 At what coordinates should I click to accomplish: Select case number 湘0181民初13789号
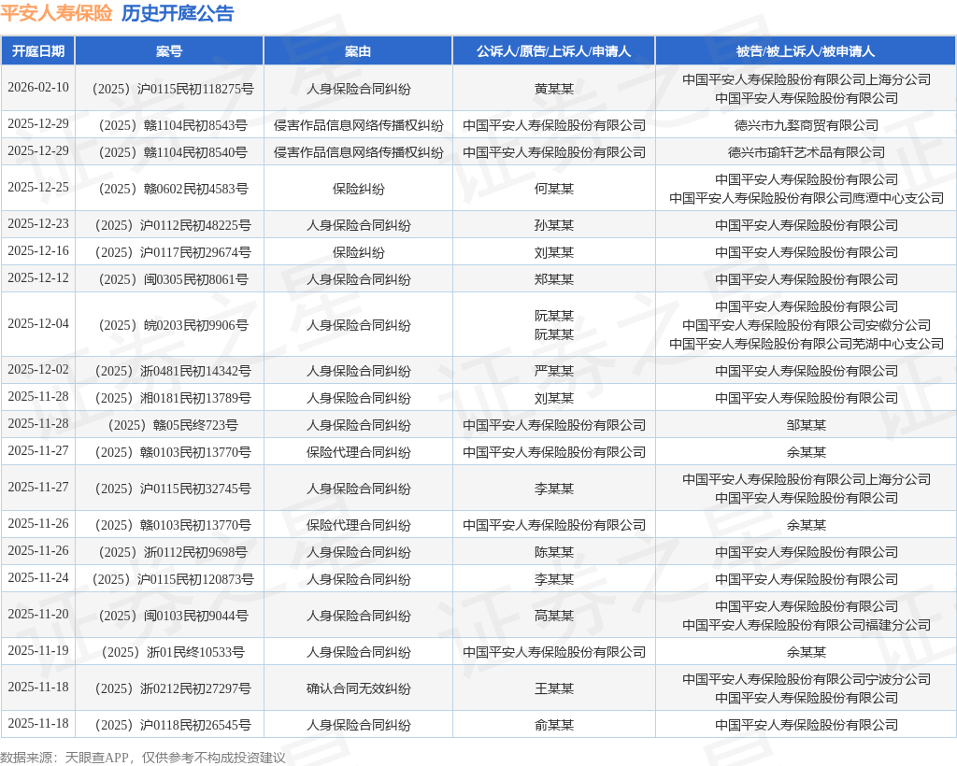coord(173,398)
